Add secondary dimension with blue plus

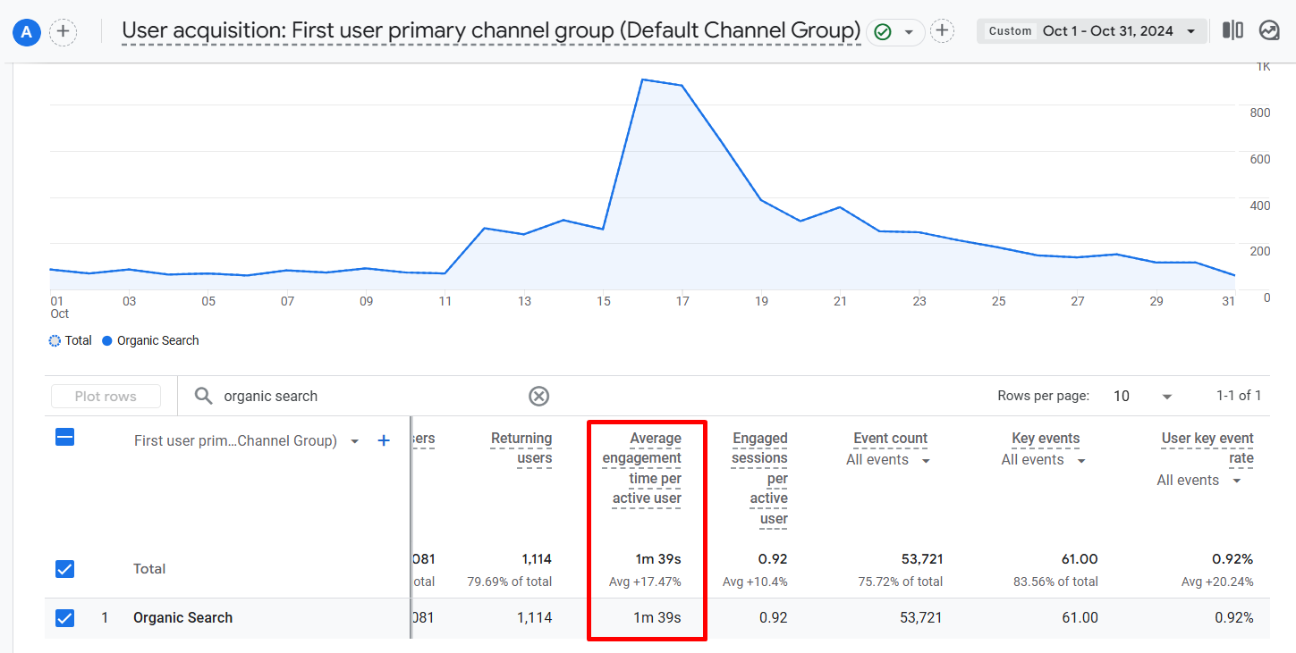pos(384,440)
